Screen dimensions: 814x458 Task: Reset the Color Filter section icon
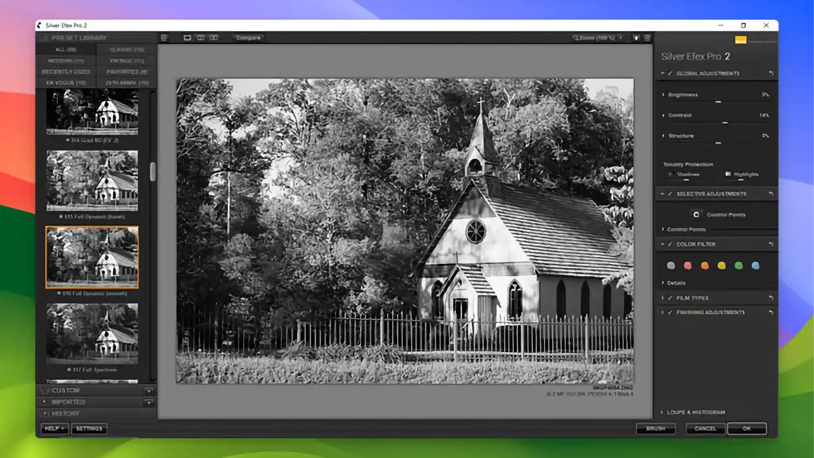[x=771, y=244]
